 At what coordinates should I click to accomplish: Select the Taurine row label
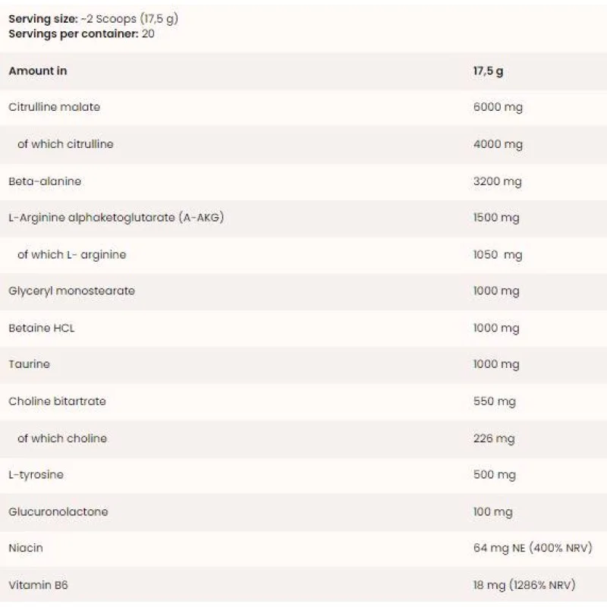[x=29, y=364]
